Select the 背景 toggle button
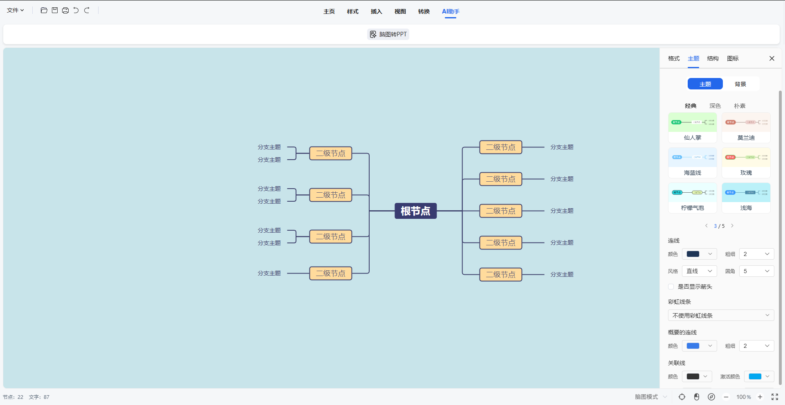Image resolution: width=785 pixels, height=405 pixels. (740, 84)
